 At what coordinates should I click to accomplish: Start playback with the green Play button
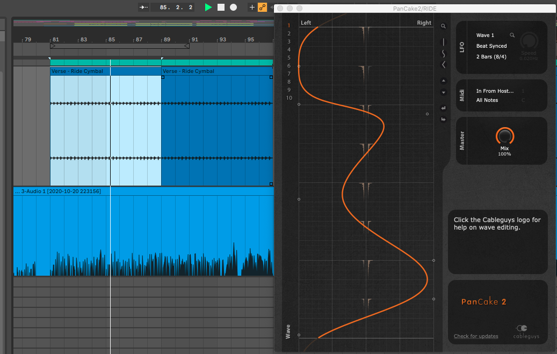(208, 7)
